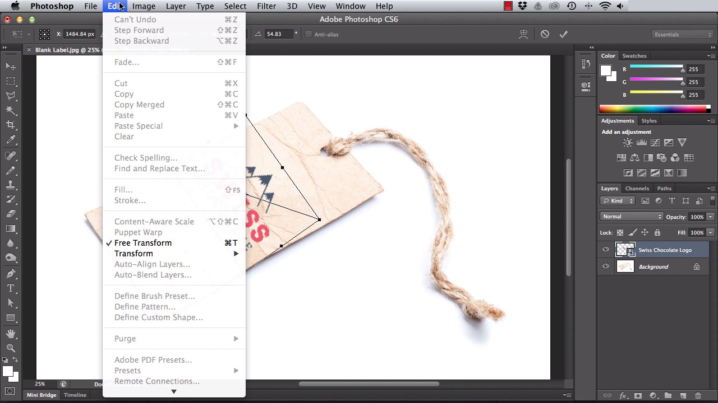718x403 pixels.
Task: Select the Polygonal Lasso tool
Action: [11, 96]
